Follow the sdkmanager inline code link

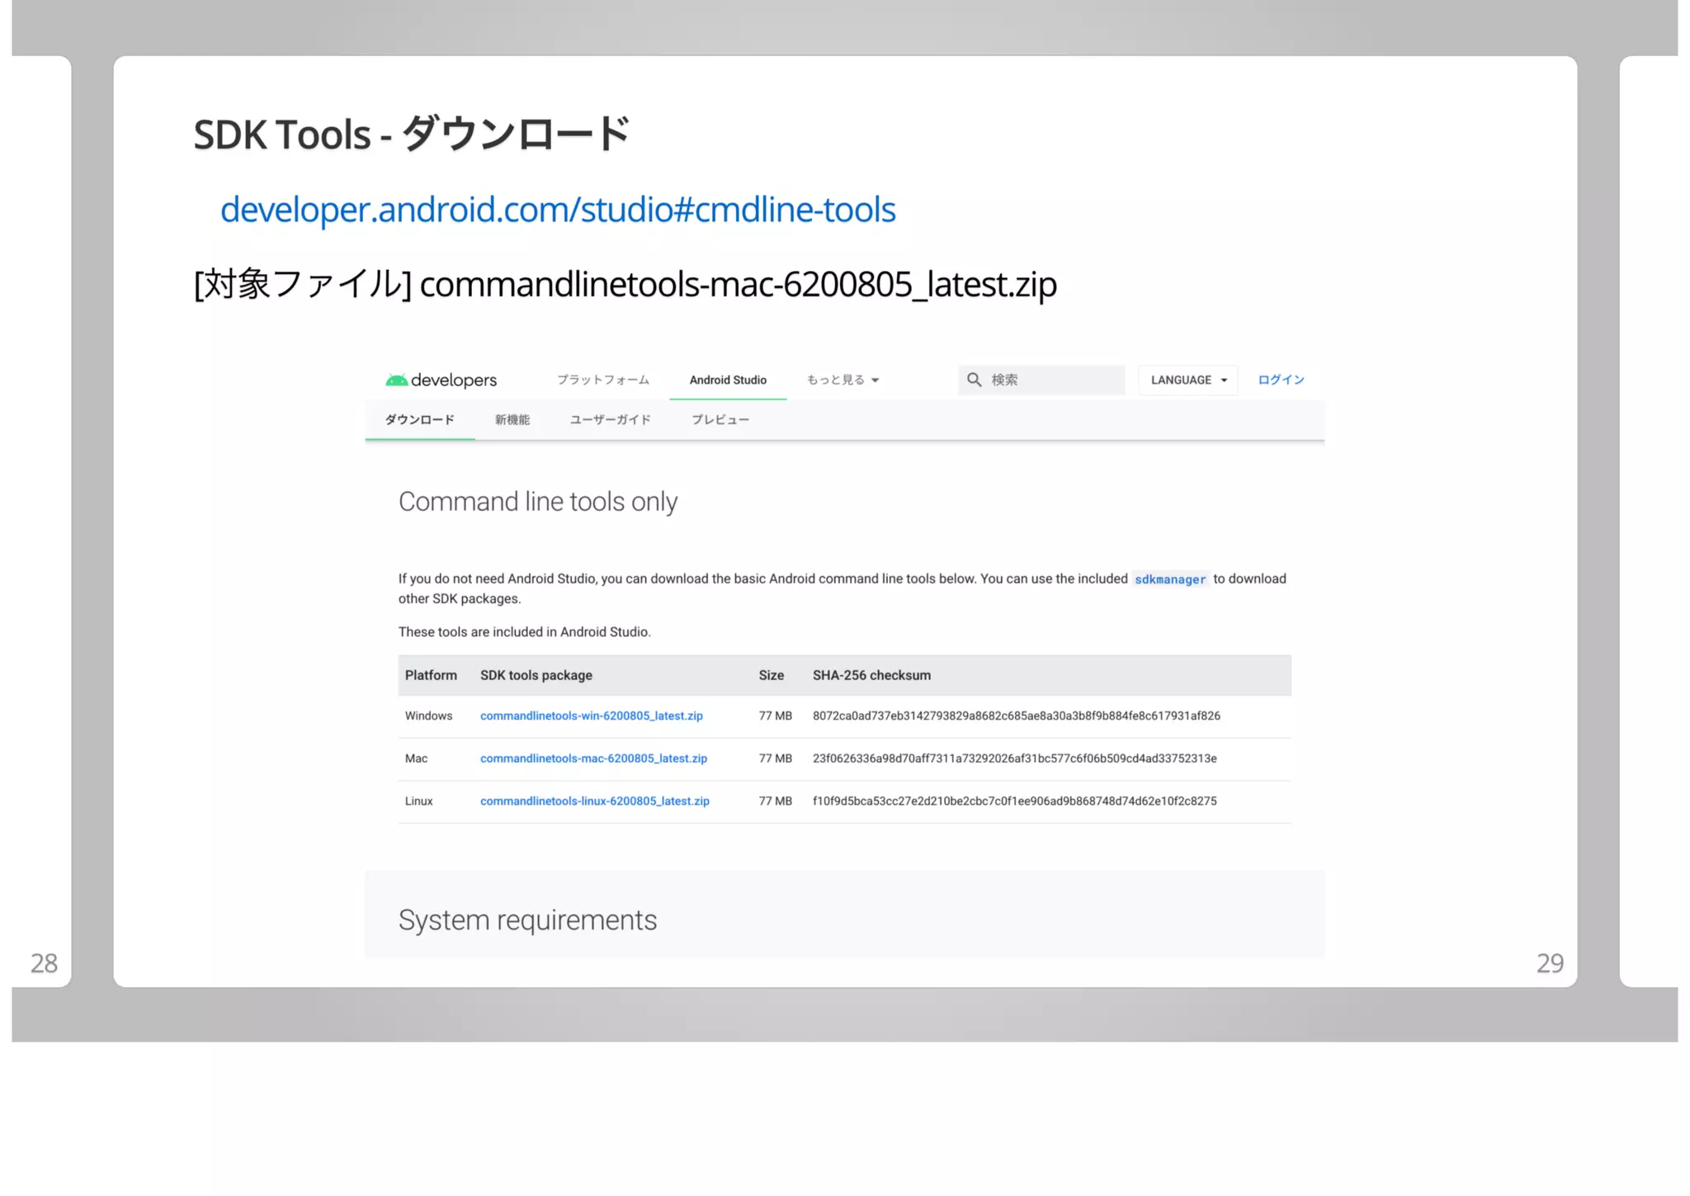coord(1170,579)
